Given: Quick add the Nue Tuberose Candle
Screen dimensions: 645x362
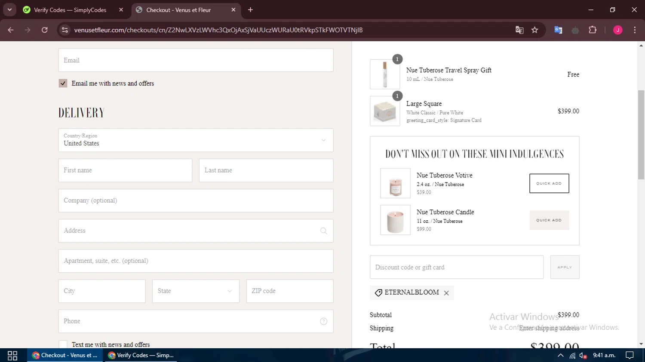Looking at the screenshot, I should point(549,220).
